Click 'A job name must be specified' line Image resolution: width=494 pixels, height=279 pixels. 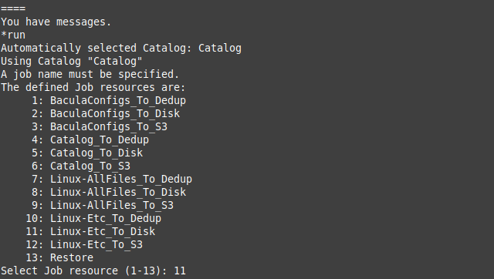tap(90, 75)
